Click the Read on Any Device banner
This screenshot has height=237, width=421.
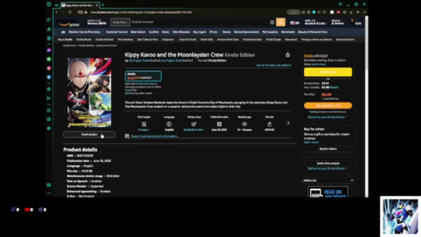328,192
